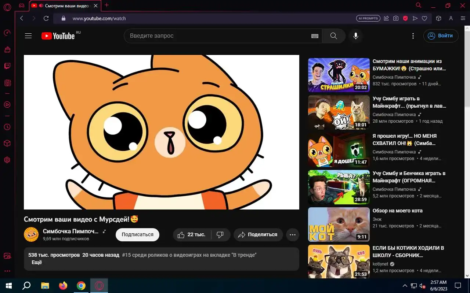Open the 18:01 ОЙ! thumbnail
Viewport: 470px width, 293px height.
pos(339,112)
